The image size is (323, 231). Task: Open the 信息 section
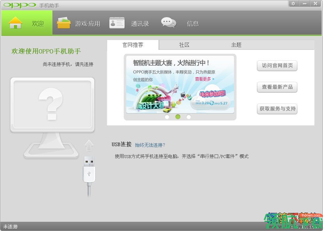coord(193,23)
